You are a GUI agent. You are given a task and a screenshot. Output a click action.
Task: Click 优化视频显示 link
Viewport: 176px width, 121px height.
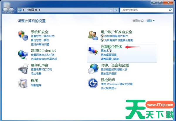(x=109, y=88)
